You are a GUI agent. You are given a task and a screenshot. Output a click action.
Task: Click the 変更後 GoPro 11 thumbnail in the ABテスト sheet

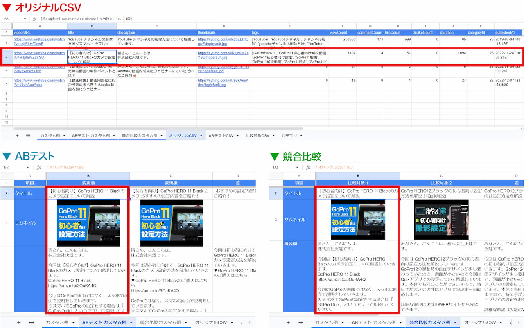(171, 223)
